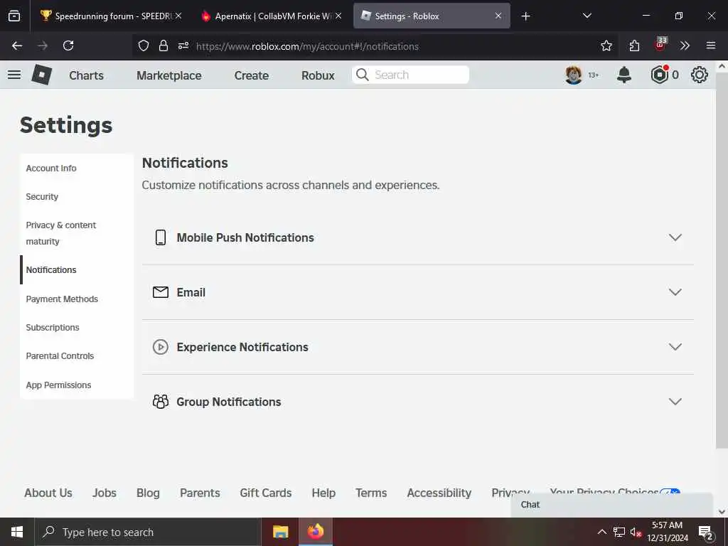Open the Firefox application menu
The image size is (728, 546).
711,45
